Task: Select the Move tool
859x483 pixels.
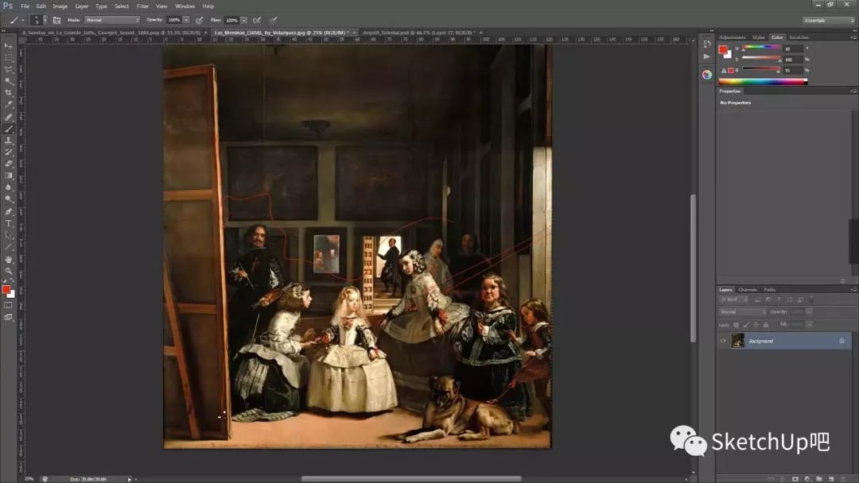Action: 8,46
